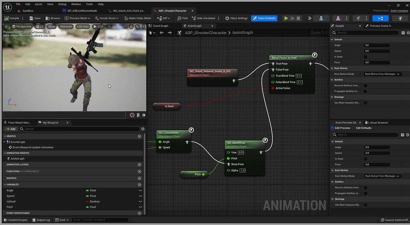Add a new variable with plus icon

tap(139, 185)
